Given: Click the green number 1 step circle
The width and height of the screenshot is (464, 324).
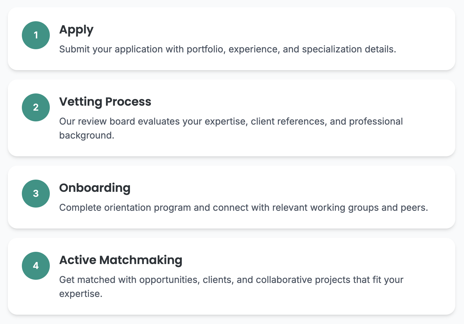Looking at the screenshot, I should pyautogui.click(x=36, y=35).
